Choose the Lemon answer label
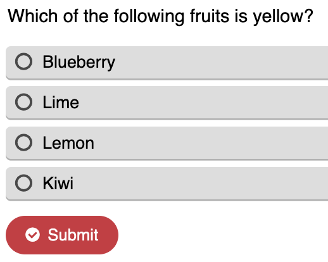This screenshot has width=328, height=262. coord(68,143)
